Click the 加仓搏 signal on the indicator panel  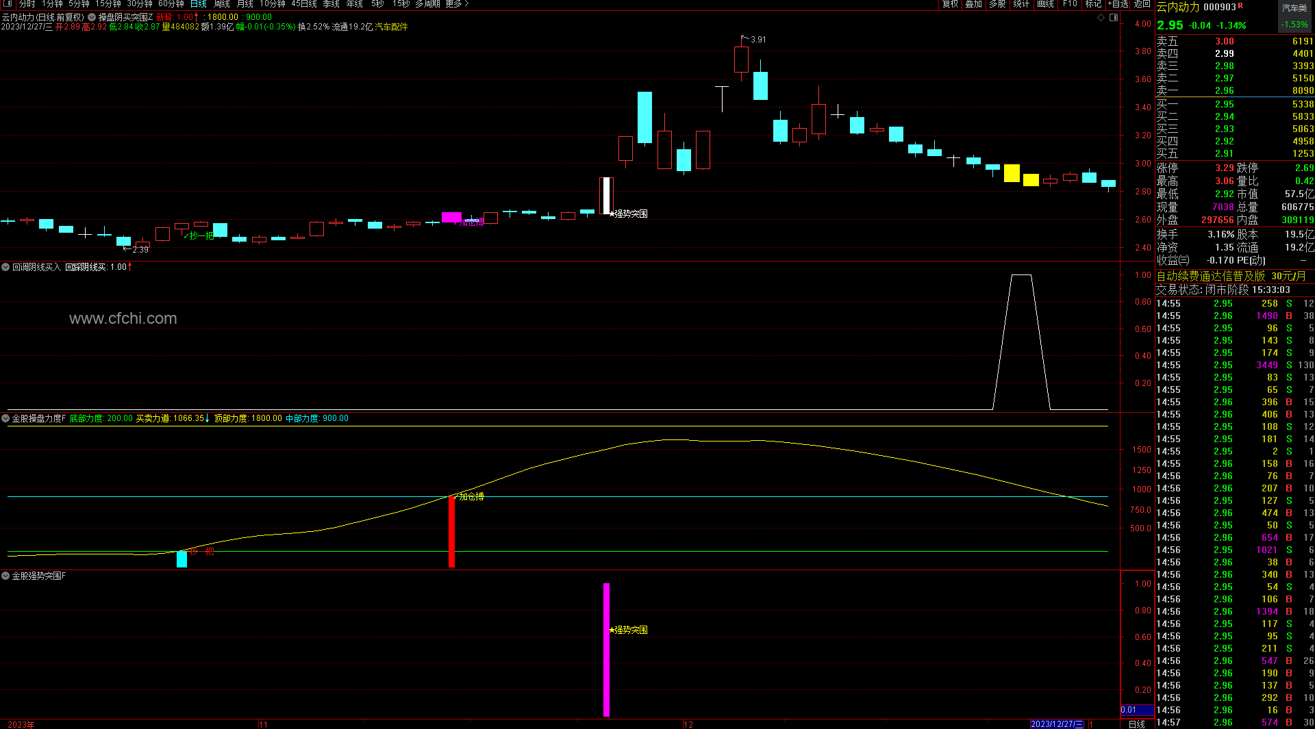(470, 497)
